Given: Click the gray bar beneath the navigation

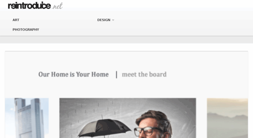Looking at the screenshot, I should (126, 40).
